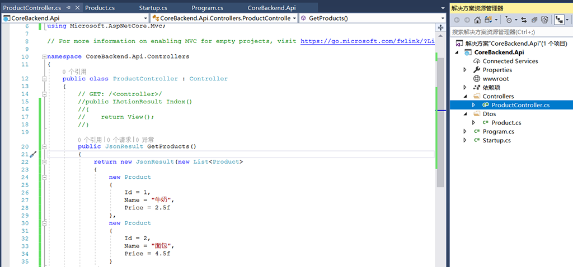Expand the 依赖项 node

point(465,87)
